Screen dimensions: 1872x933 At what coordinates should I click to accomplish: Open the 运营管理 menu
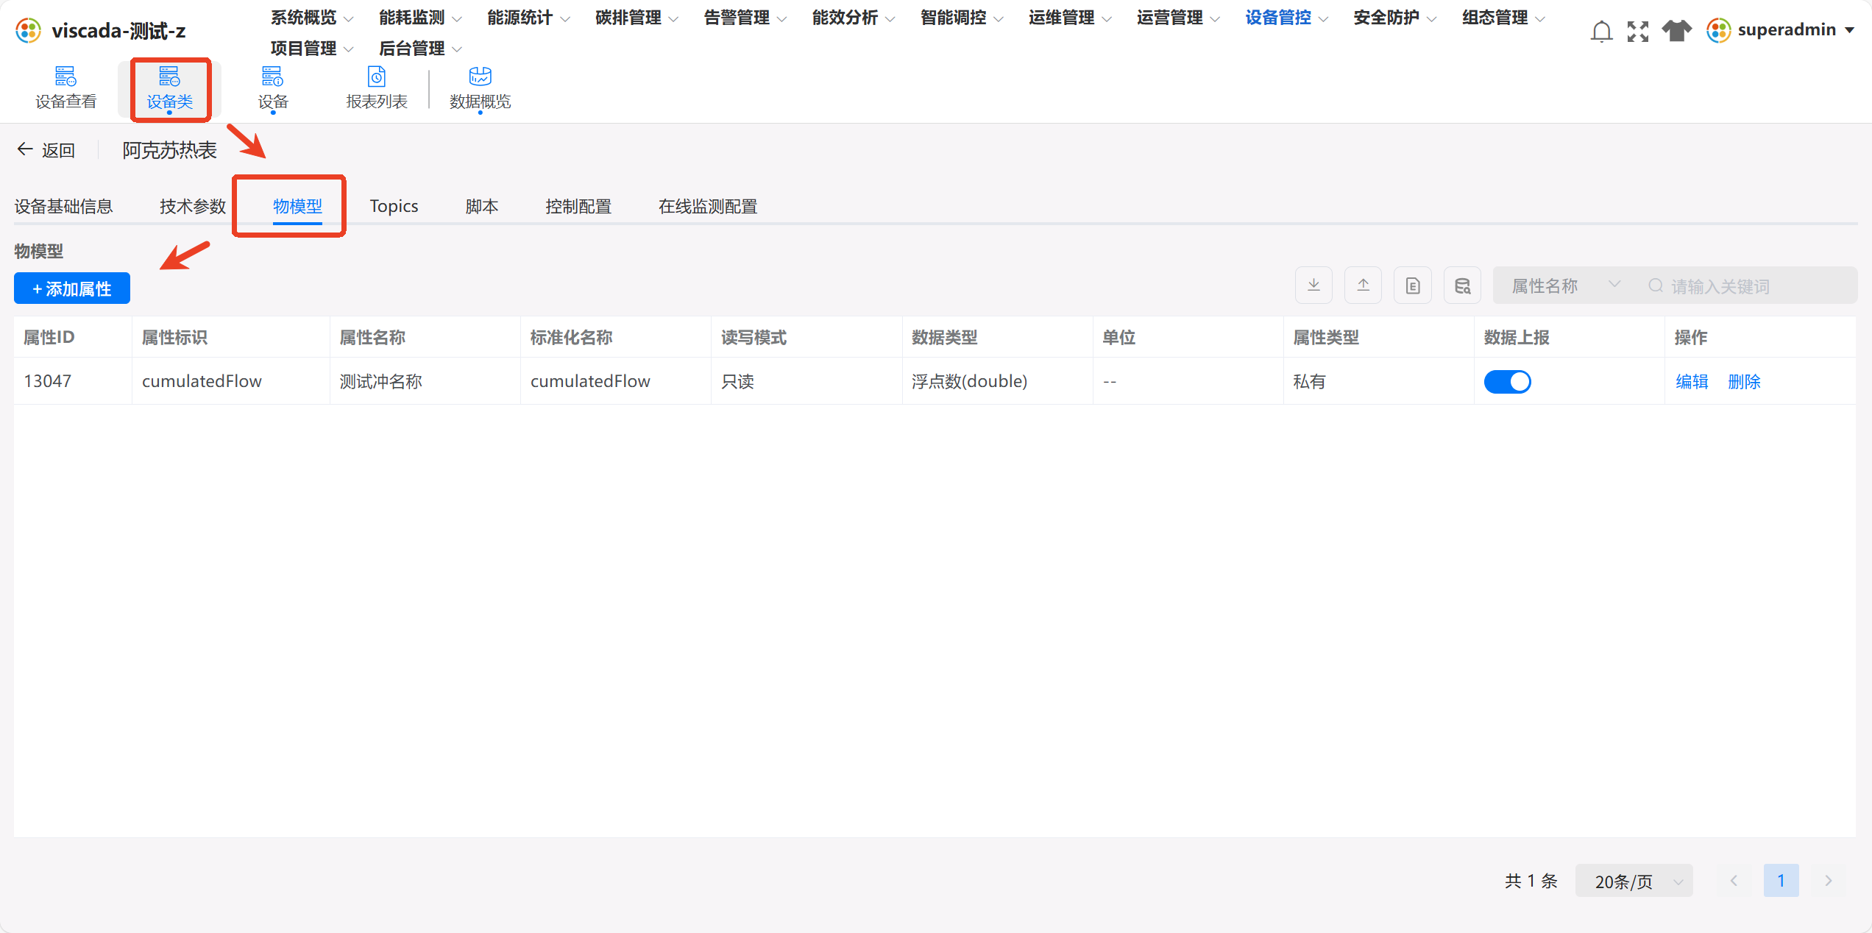tap(1177, 18)
